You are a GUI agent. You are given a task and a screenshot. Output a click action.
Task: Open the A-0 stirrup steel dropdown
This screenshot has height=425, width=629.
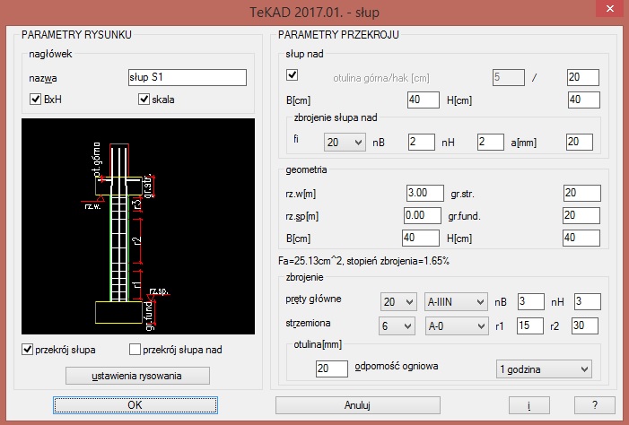tap(456, 326)
